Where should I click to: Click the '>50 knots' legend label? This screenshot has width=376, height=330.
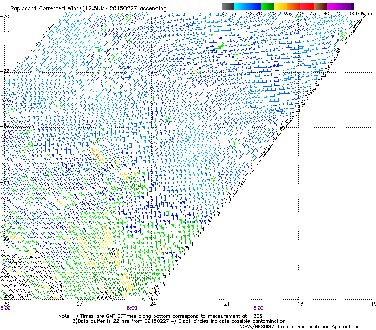[x=361, y=14]
